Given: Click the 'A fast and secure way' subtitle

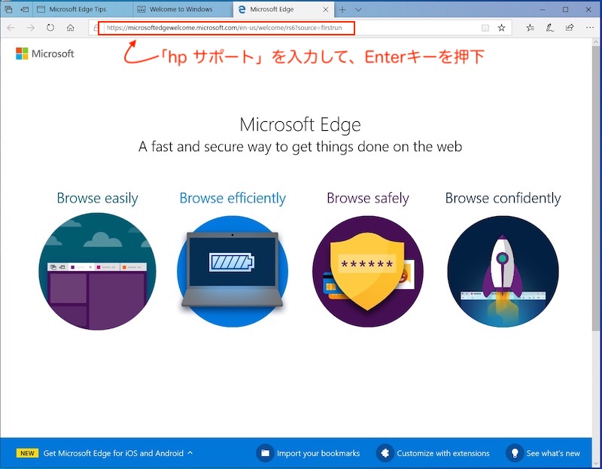Looking at the screenshot, I should (300, 147).
